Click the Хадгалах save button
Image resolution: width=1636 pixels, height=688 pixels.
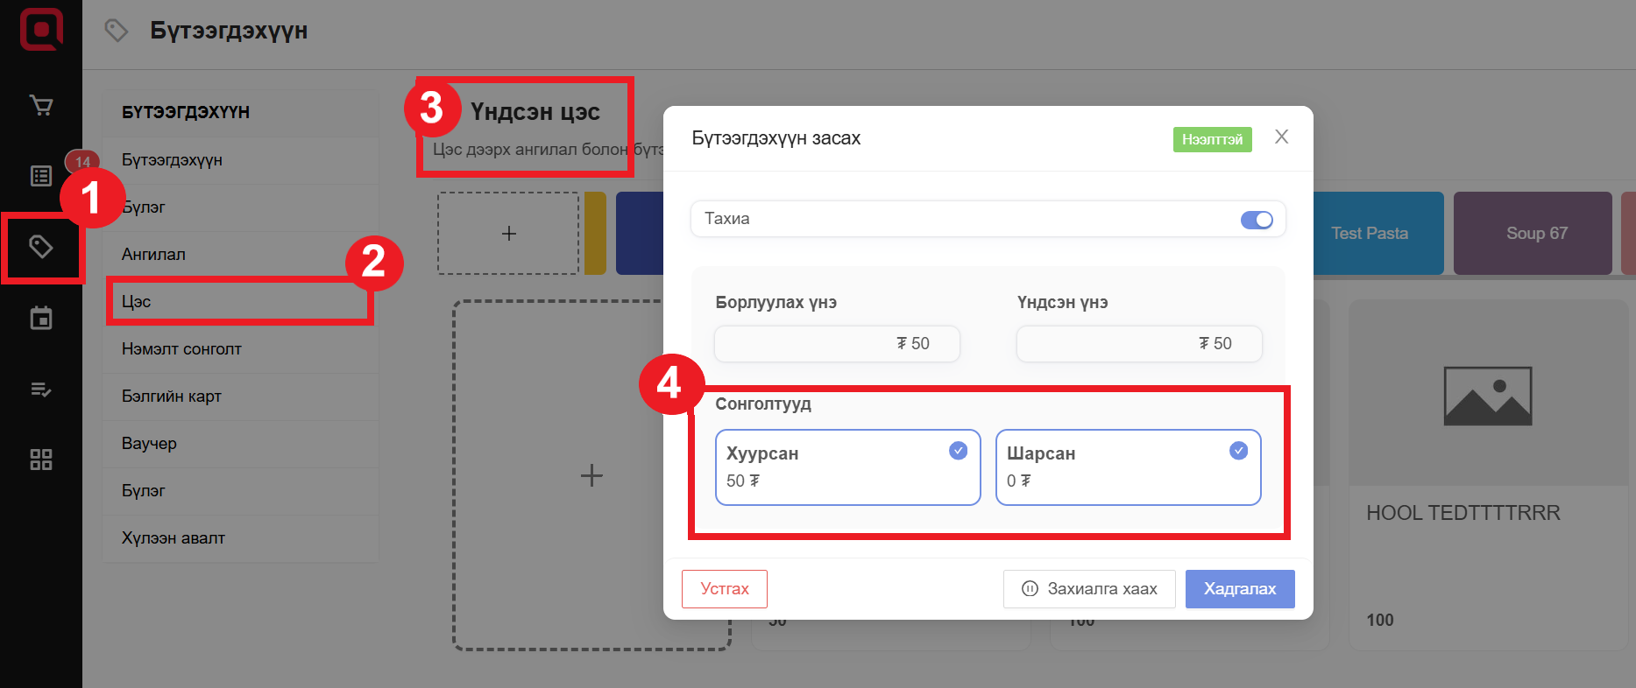[1239, 589]
